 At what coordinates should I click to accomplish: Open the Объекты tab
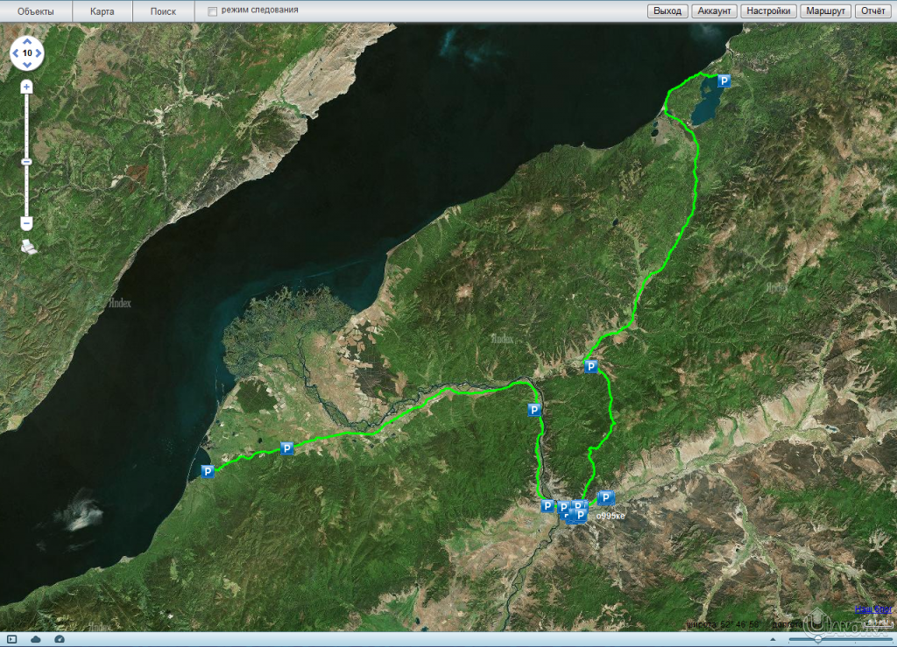click(x=36, y=11)
